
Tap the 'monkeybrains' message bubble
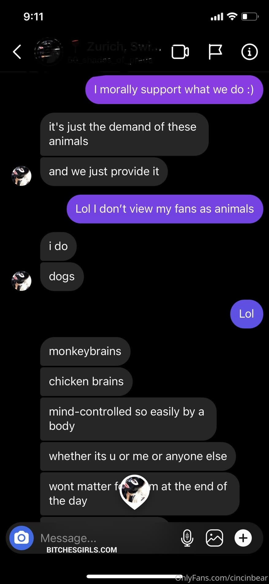pyautogui.click(x=85, y=351)
